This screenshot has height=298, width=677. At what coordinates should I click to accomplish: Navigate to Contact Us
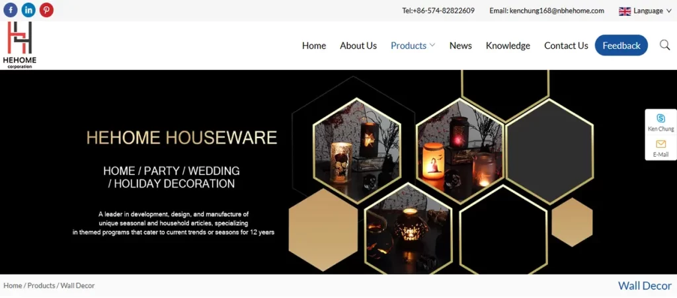[566, 46]
